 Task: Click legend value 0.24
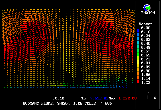pyautogui.click(x=146, y=36)
